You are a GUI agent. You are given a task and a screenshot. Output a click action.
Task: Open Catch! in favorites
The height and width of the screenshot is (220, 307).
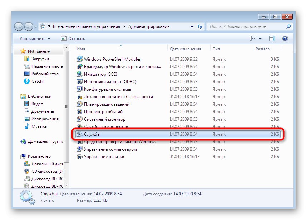[34, 81]
